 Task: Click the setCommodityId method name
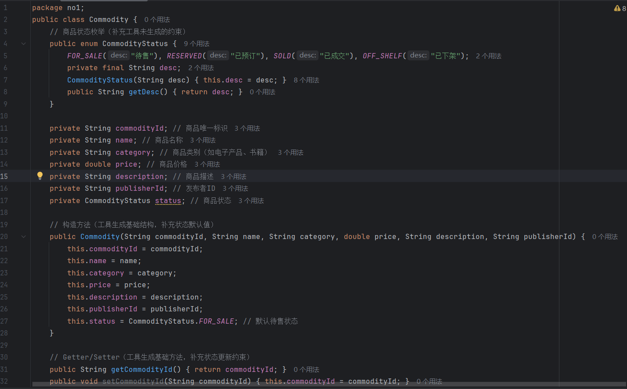click(133, 381)
